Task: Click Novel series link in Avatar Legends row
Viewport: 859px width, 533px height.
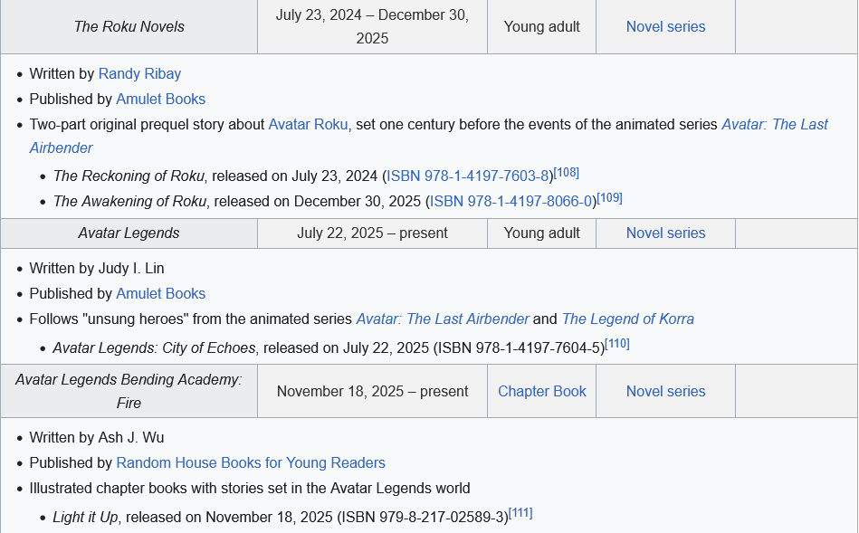Action: (665, 233)
